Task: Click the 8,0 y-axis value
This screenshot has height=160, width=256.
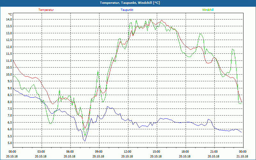Action: point(10,102)
